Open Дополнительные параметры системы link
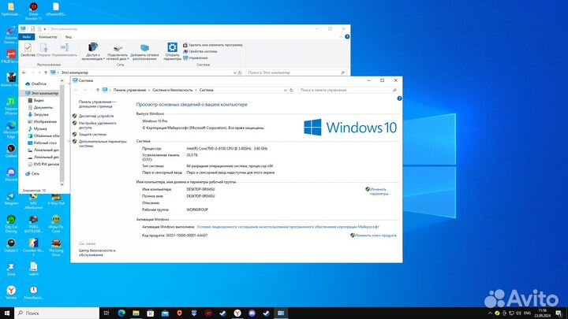568x319 pixels. 103,143
